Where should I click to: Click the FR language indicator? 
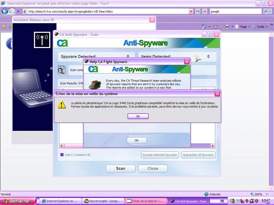222,201
